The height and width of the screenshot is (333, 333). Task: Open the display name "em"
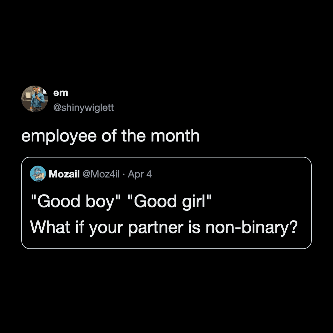click(x=61, y=93)
